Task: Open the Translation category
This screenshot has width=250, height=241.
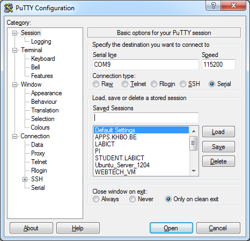Action: pyautogui.click(x=45, y=110)
